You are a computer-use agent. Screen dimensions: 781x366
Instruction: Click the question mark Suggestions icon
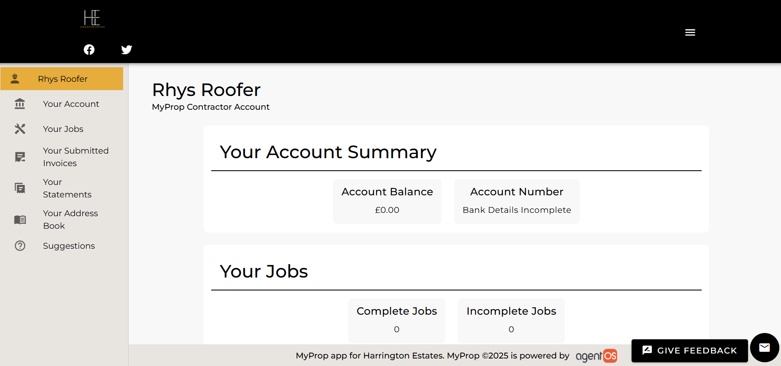pyautogui.click(x=20, y=246)
